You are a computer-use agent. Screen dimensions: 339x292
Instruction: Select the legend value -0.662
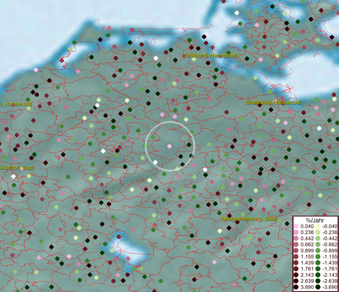[x=330, y=245]
